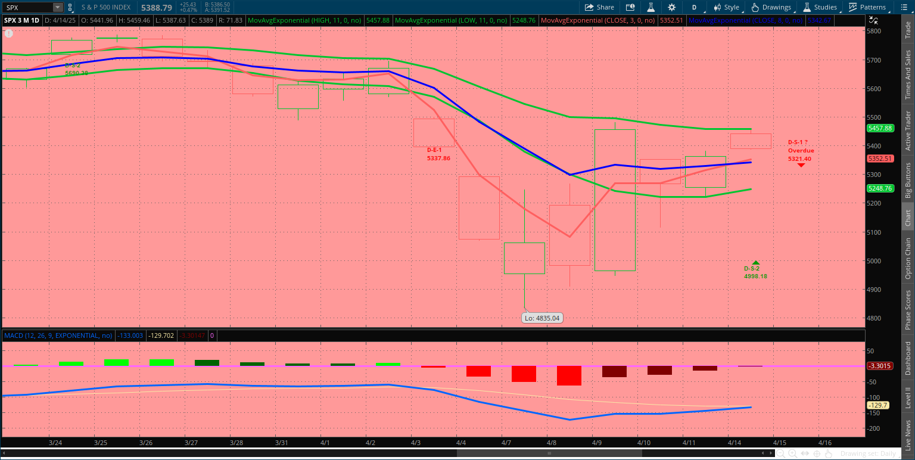Switch to the Trade side tab

[x=908, y=30]
